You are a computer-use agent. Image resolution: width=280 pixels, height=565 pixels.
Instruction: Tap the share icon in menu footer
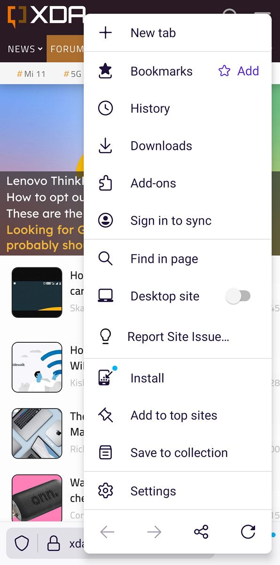coord(201,533)
